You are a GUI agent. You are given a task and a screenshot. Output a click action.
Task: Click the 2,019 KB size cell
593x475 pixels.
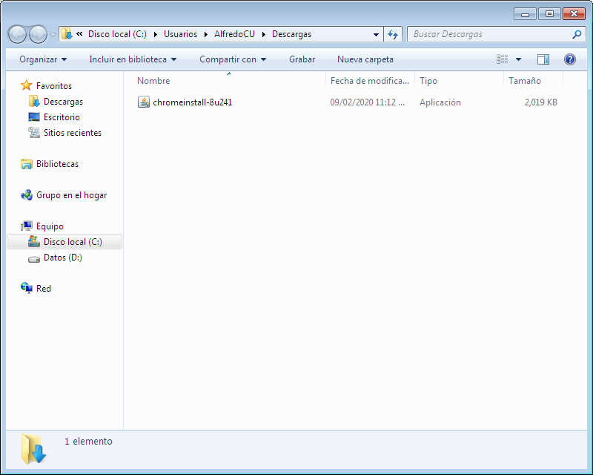[x=540, y=102]
